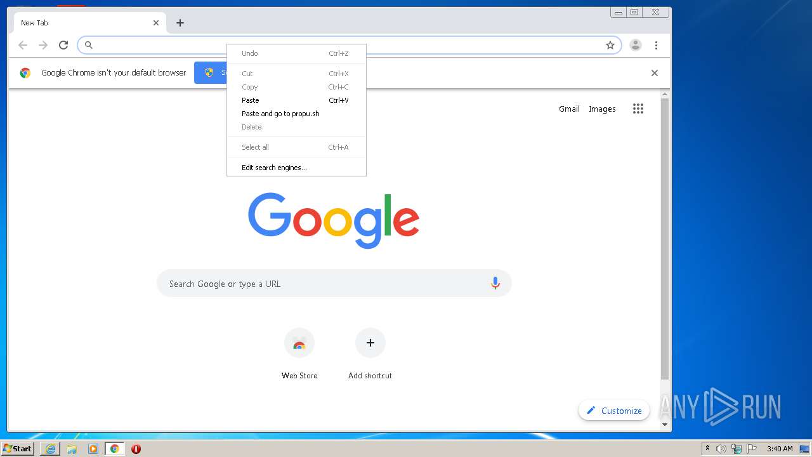This screenshot has height=457, width=812.
Task: Choose Paste from the context menu
Action: (296, 100)
